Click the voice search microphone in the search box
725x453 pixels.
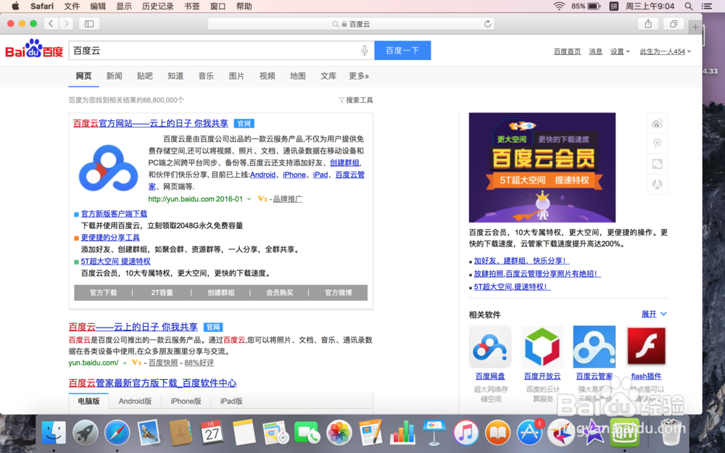pyautogui.click(x=364, y=50)
